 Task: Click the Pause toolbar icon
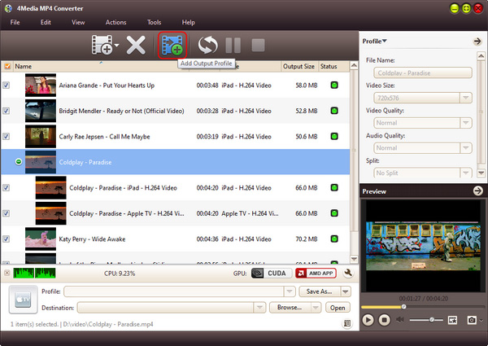point(233,45)
